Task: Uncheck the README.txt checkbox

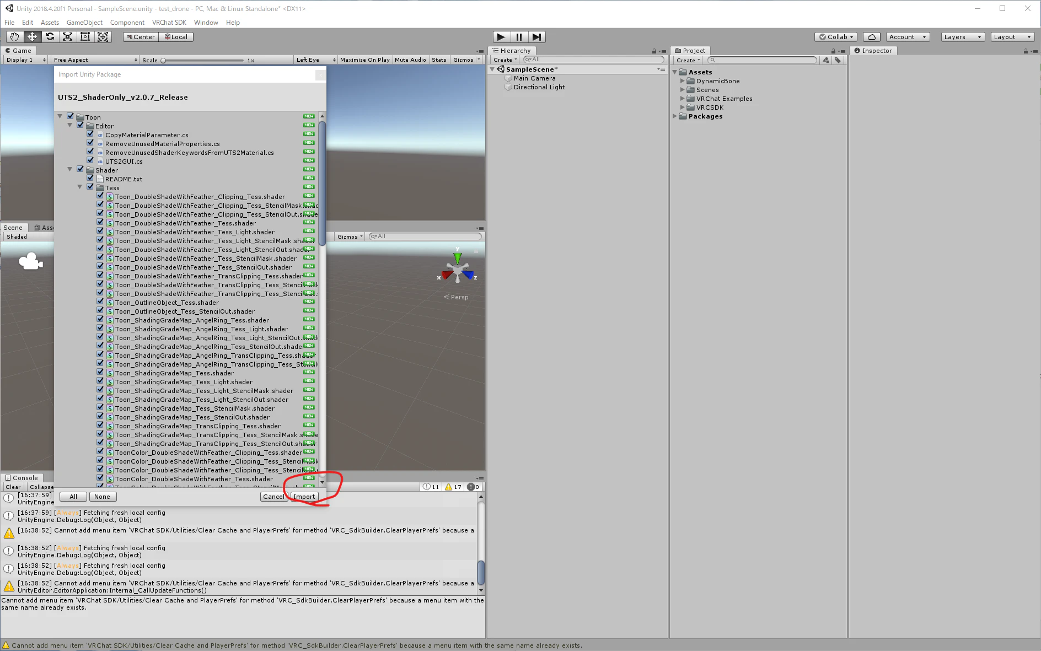Action: pyautogui.click(x=90, y=178)
